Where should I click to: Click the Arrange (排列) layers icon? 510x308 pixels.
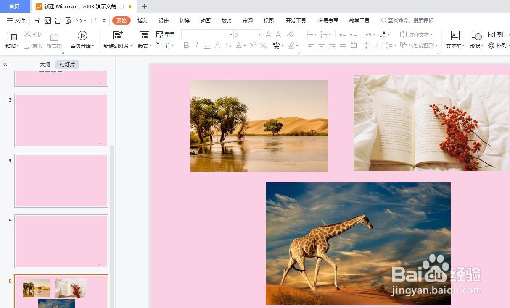[492, 45]
